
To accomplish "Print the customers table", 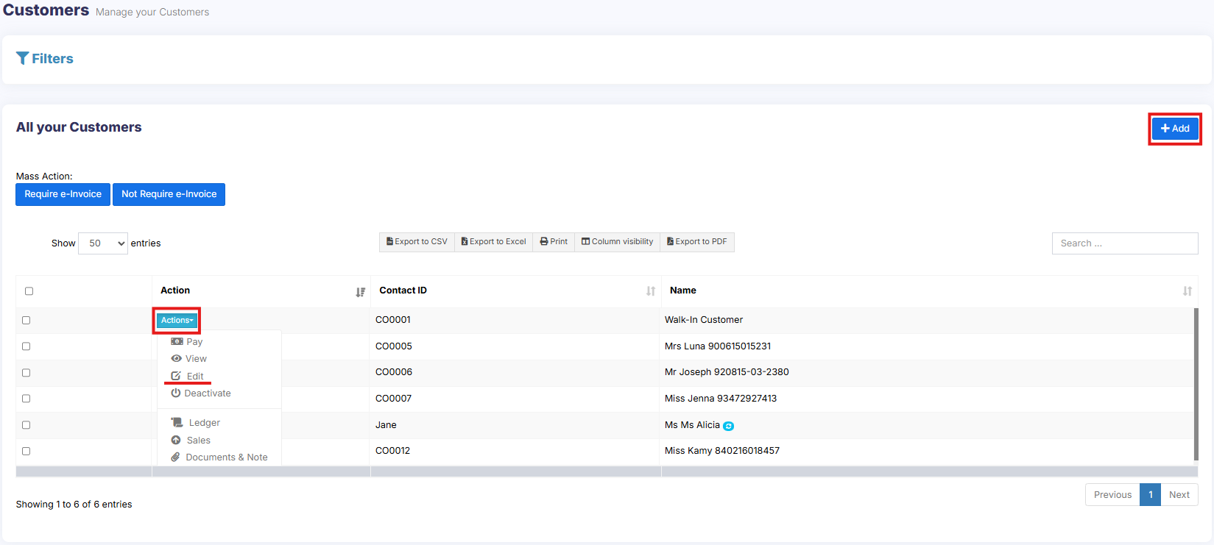I will [x=554, y=242].
